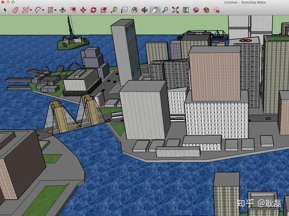Image resolution: width=289 pixels, height=216 pixels.
Task: Pick the Offset tool
Action: 73,10
